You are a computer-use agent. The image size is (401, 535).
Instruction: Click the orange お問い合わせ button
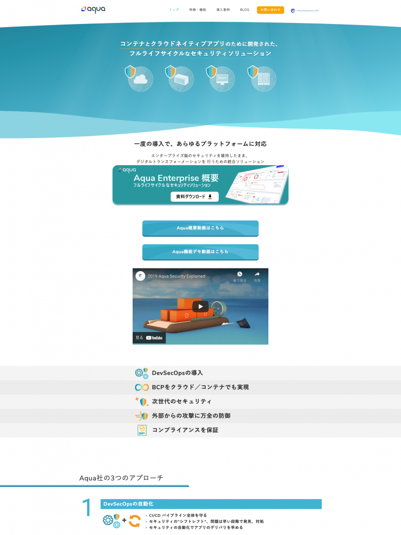click(270, 10)
